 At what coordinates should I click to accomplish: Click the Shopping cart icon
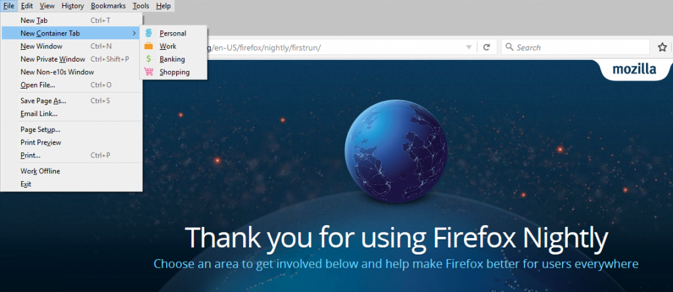pos(149,72)
